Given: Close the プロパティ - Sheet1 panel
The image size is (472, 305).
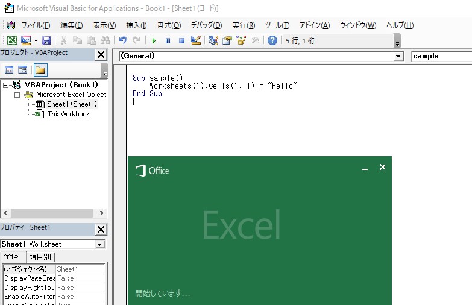Looking at the screenshot, I should point(101,230).
